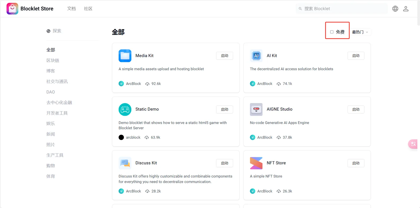Open the 社区 community menu item
Image resolution: width=420 pixels, height=208 pixels.
click(88, 9)
